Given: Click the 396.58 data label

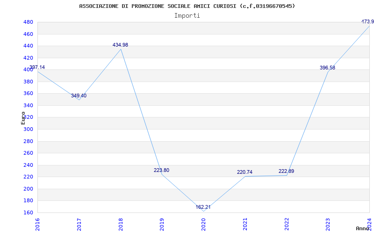Looking at the screenshot, I should pyautogui.click(x=328, y=68).
